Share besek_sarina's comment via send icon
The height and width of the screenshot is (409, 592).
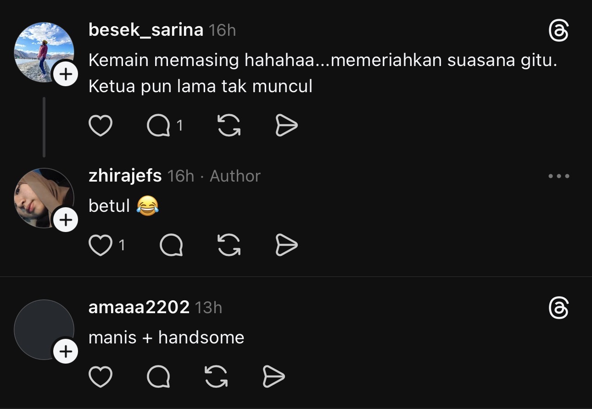pos(286,126)
